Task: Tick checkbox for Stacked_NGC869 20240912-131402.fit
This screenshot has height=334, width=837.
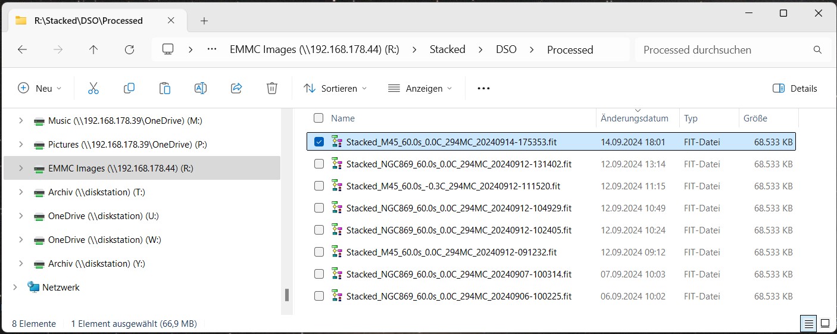Action: (319, 164)
